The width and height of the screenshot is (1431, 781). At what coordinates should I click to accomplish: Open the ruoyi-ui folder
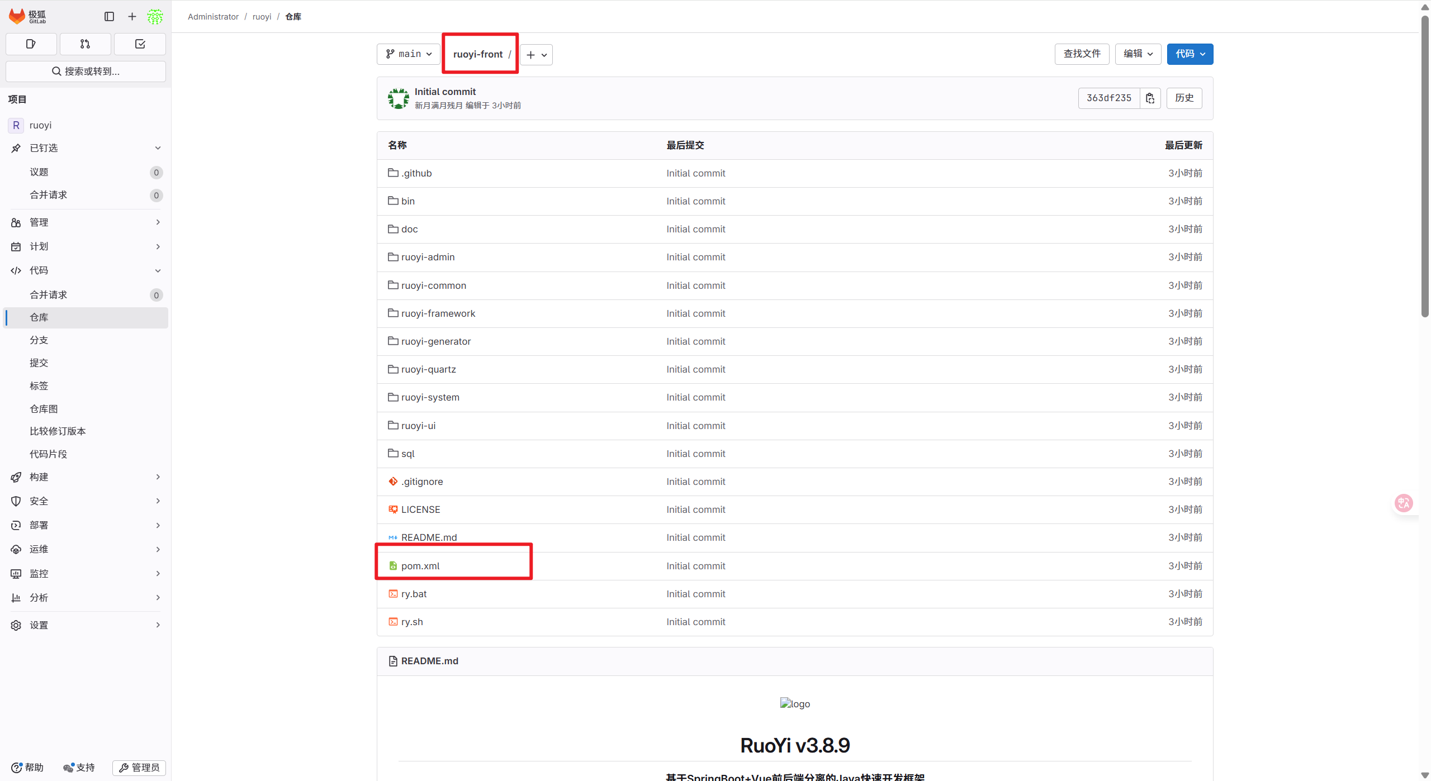pos(418,426)
